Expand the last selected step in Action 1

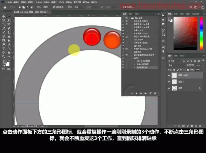134,68
